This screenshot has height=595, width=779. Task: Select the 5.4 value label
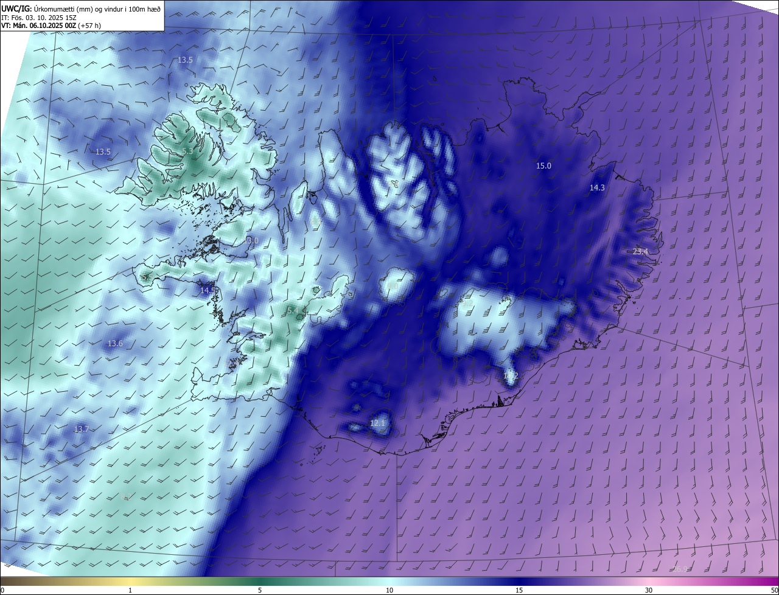tap(293, 311)
